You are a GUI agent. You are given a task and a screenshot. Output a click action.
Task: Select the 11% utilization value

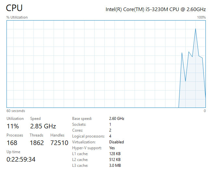[x=13, y=126]
